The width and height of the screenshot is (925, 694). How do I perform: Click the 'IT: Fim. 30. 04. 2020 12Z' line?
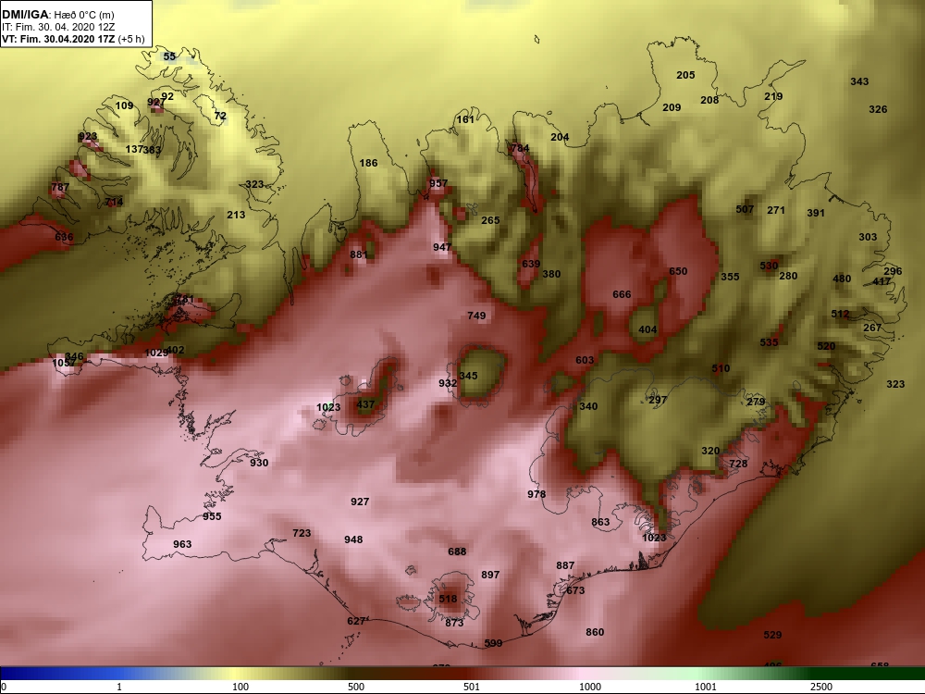click(x=58, y=27)
